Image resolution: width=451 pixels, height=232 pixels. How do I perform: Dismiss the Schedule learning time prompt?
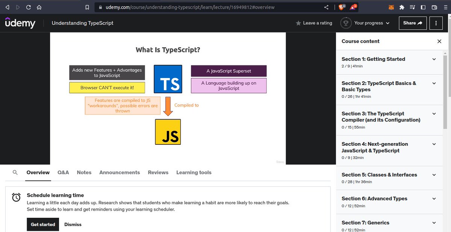(73, 225)
